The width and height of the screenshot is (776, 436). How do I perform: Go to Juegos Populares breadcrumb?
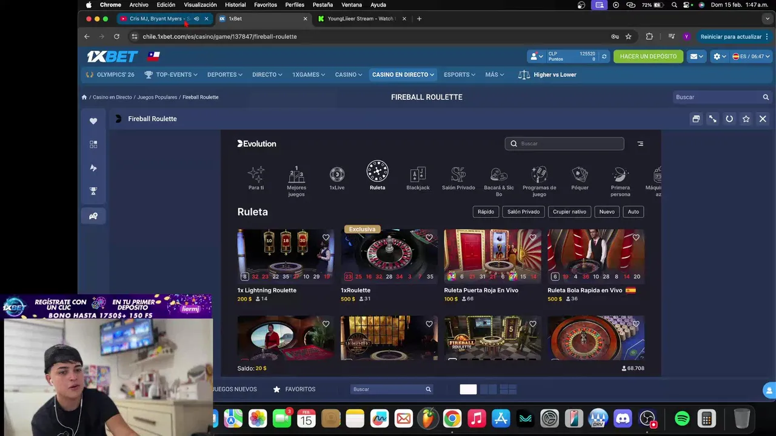tap(157, 97)
